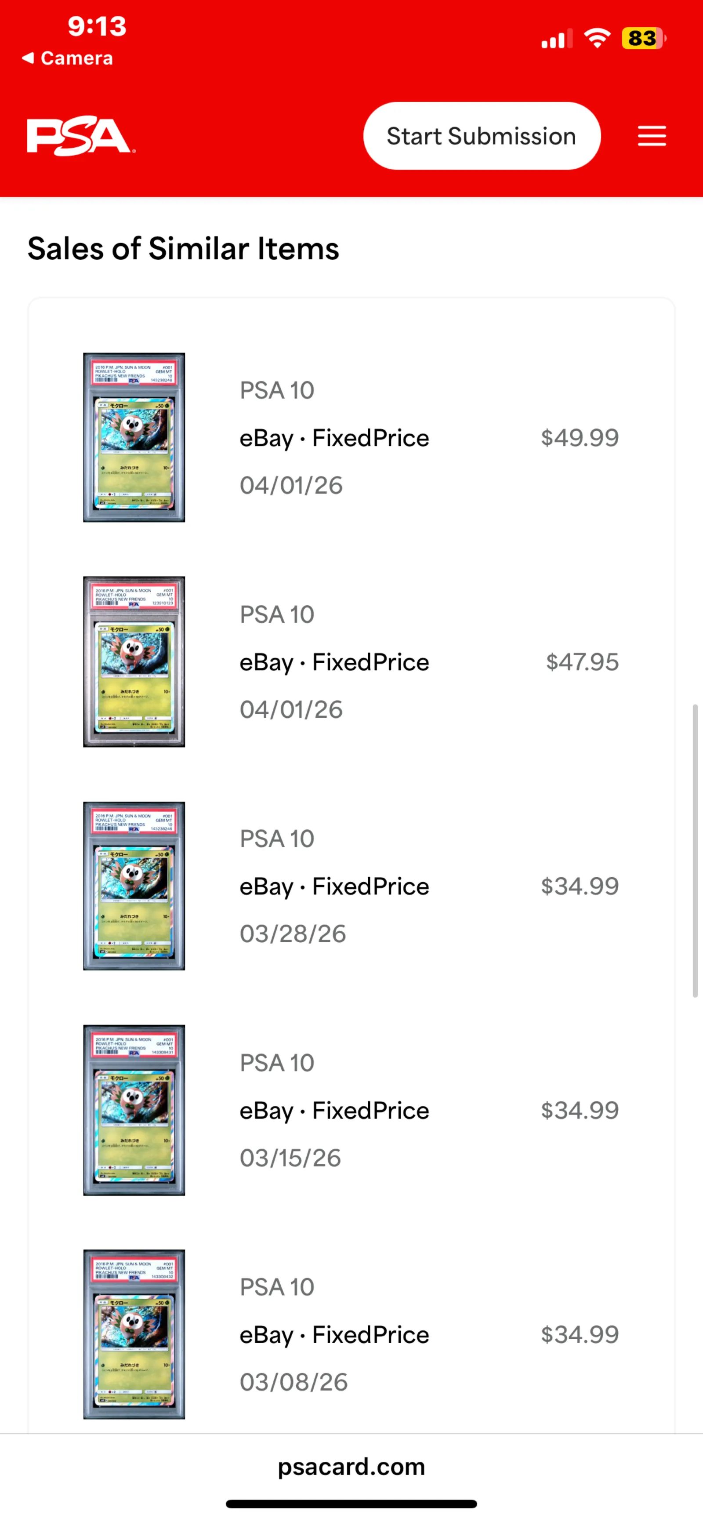The image size is (703, 1522).
Task: Tap the battery indicator showing 83
Action: pos(643,38)
